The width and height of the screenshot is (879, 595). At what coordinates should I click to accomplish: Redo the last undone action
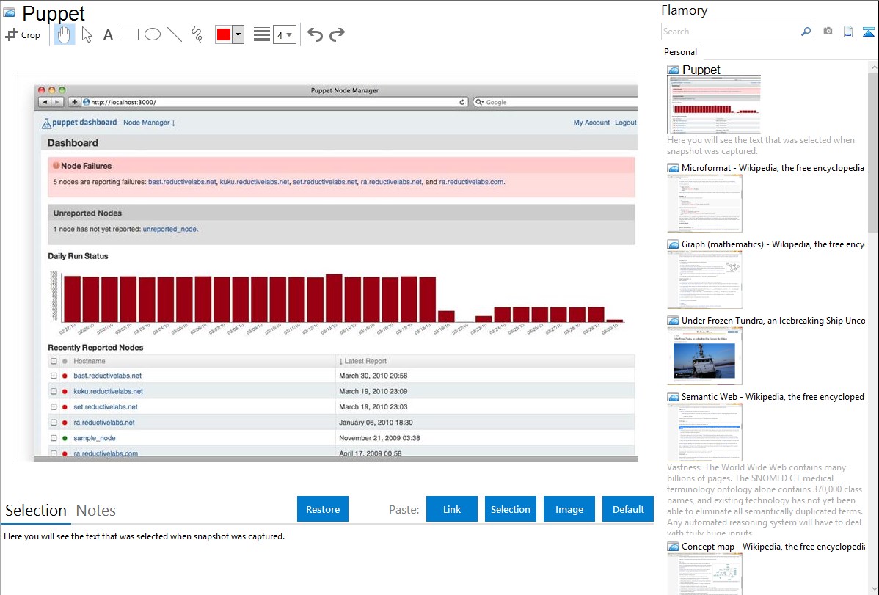click(337, 34)
